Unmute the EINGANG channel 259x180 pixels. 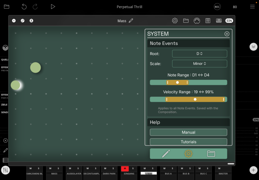125,168
